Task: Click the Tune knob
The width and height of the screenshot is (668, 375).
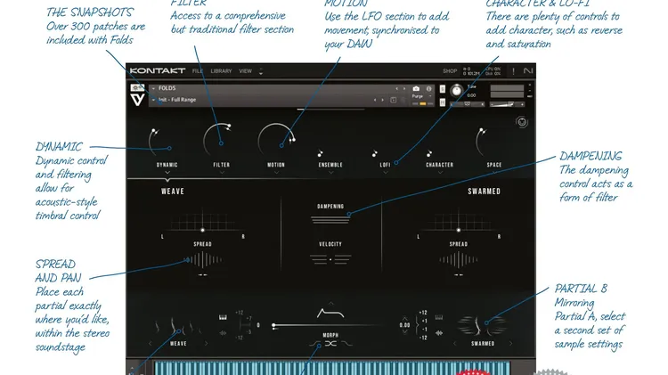Action: (457, 90)
